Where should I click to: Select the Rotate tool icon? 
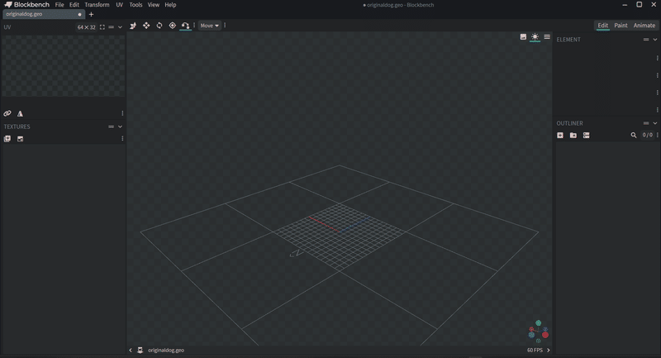(x=159, y=26)
